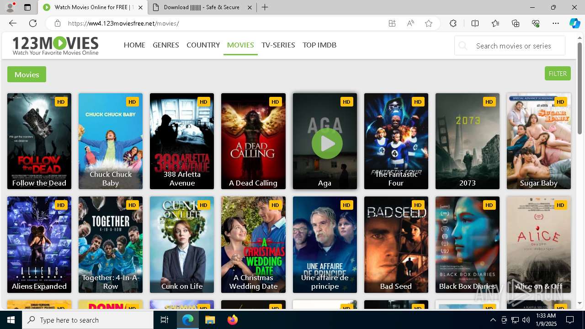
Task: Play Aga with green play button
Action: point(327,143)
